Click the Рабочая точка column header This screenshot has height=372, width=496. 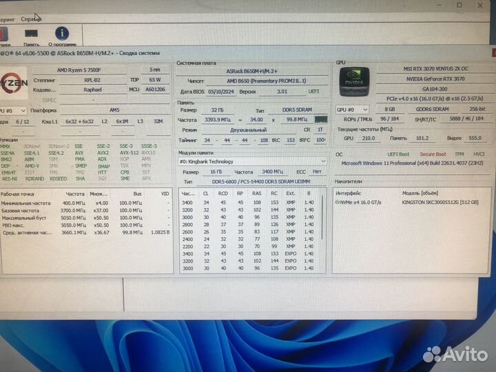(17, 194)
